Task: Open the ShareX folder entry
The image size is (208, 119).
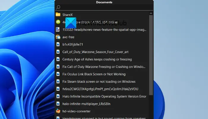Action: (67, 15)
